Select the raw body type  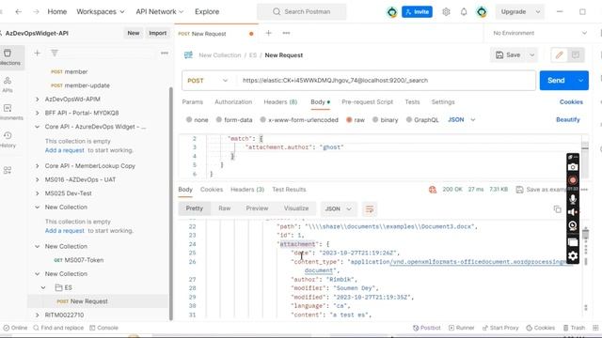pyautogui.click(x=356, y=120)
